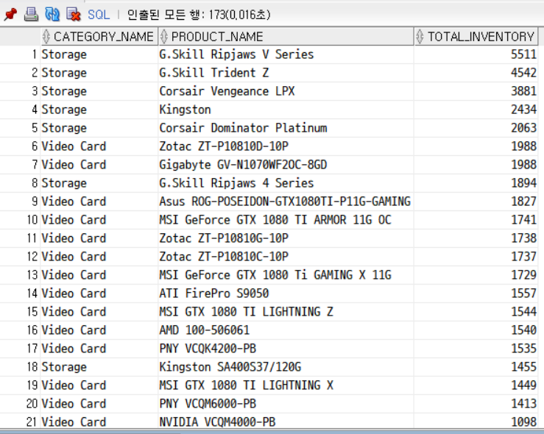Screen dimensions: 544x434
Task: Select the Kingston product cell in row 4
Action: [286, 110]
